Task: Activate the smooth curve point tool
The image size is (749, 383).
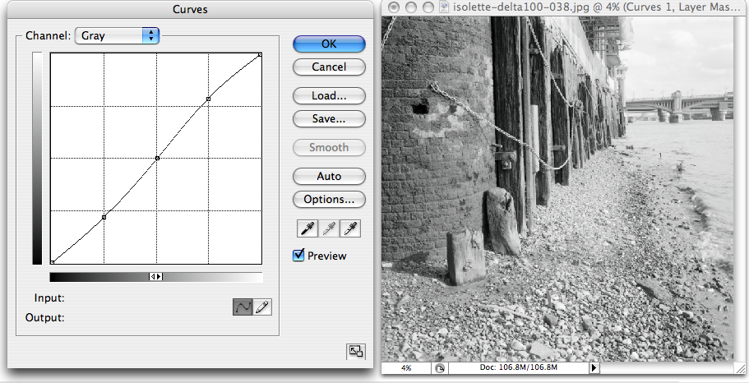Action: (243, 307)
